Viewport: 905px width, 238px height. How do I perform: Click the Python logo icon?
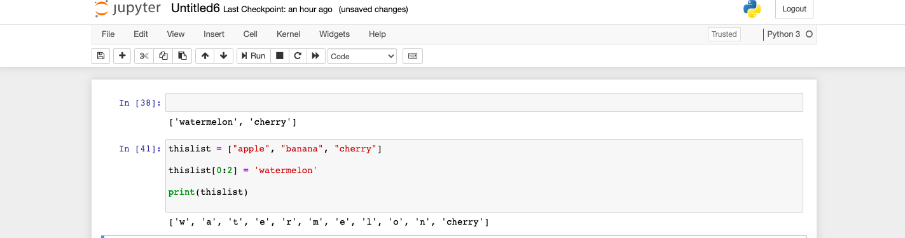tap(752, 9)
